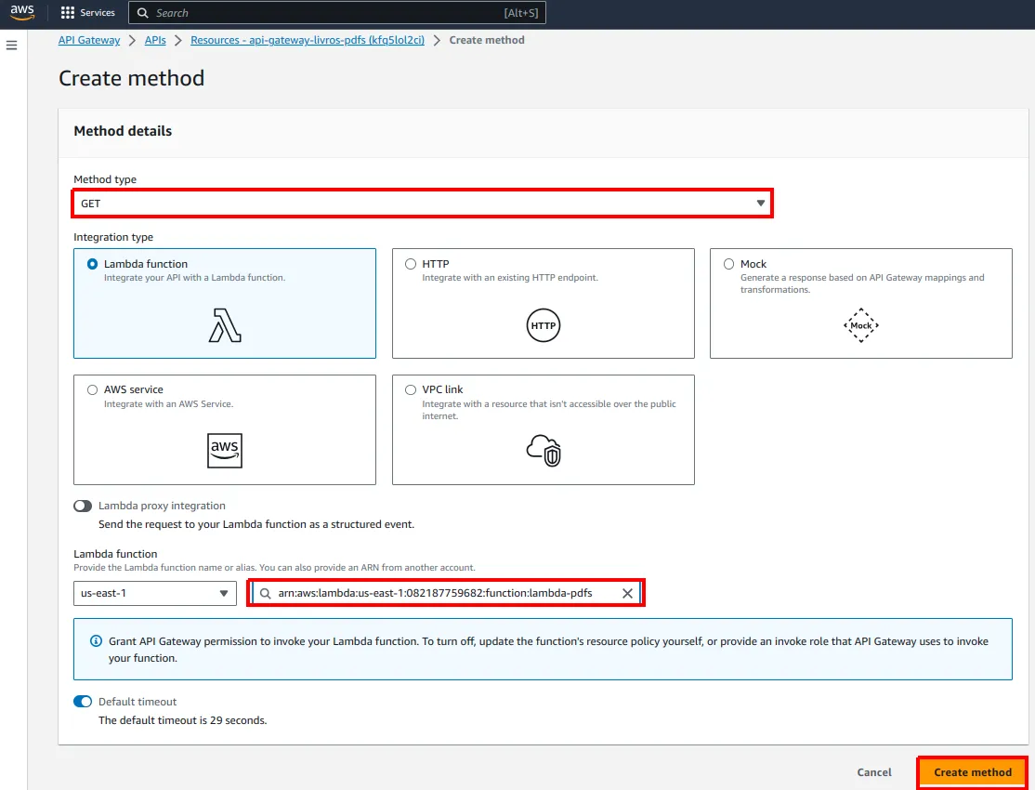Click the AWS service box icon
This screenshot has height=790, width=1035.
[x=225, y=451]
